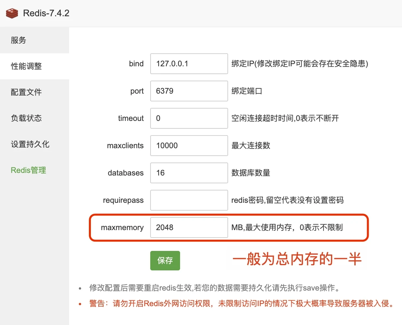Screen dimensions: 402x325
Task: Click the maxmemory input field
Action: pos(189,227)
